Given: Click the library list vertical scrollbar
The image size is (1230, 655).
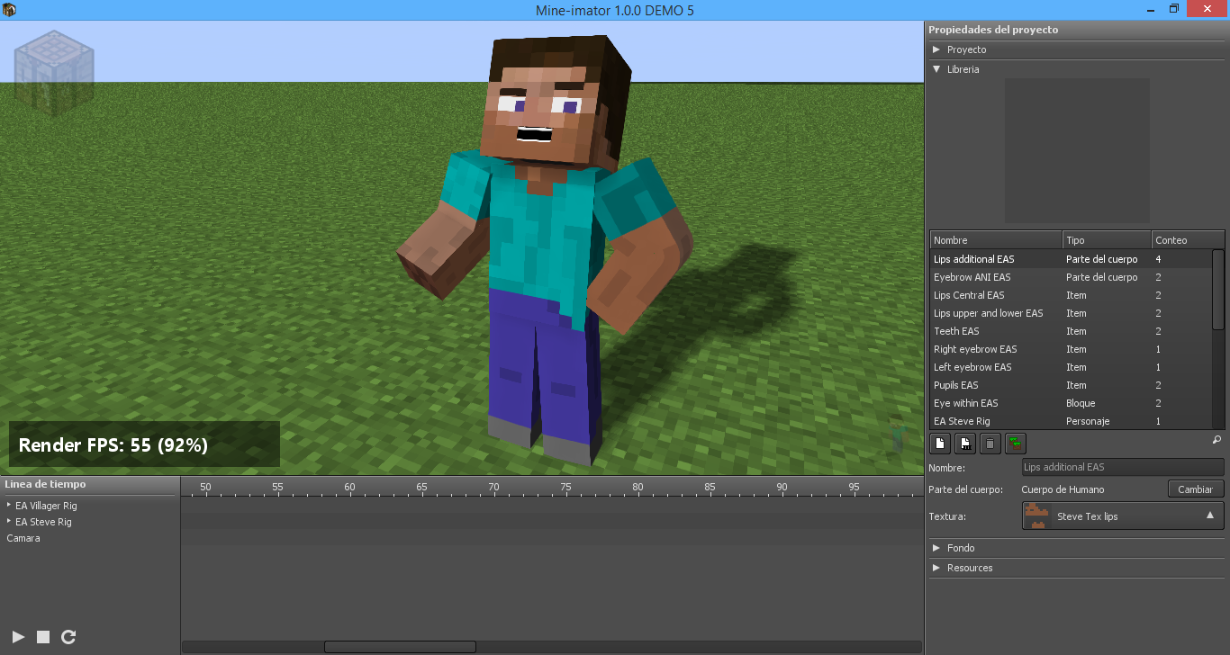Looking at the screenshot, I should pyautogui.click(x=1218, y=290).
